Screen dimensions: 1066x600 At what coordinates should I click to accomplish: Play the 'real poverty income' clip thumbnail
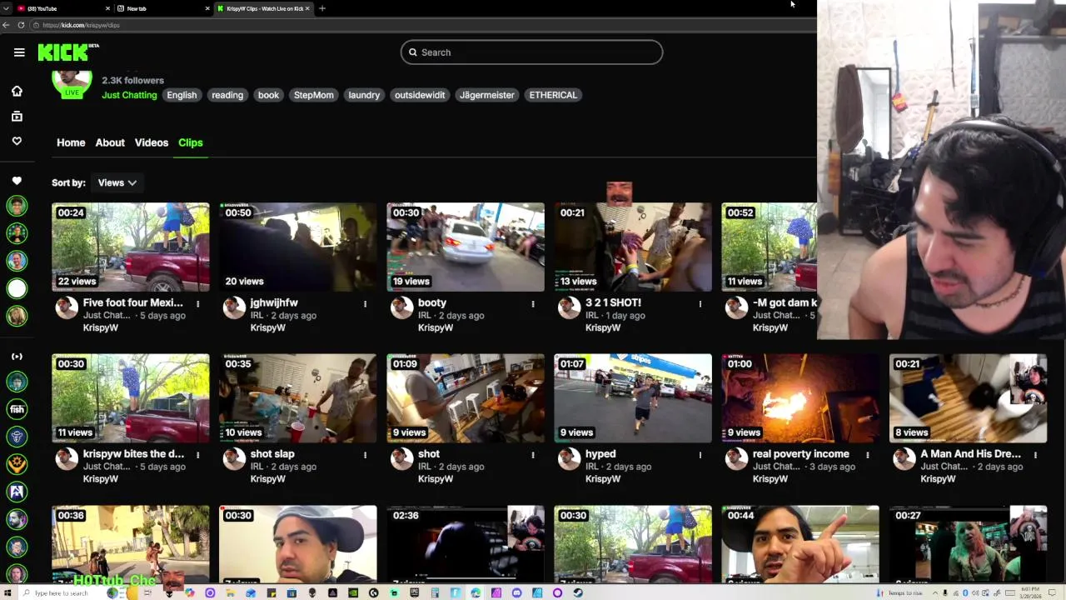tap(800, 398)
